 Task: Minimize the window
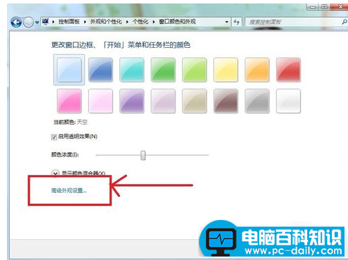(313, 7)
